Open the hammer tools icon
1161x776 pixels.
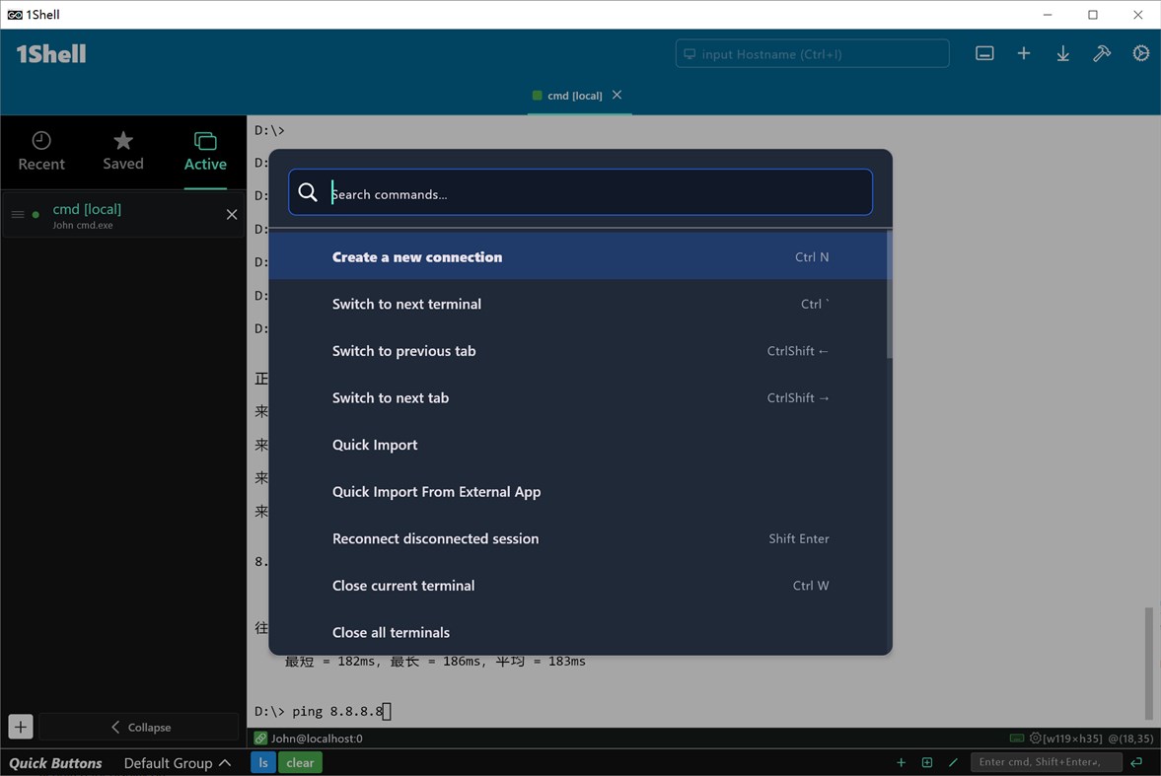[1102, 53]
